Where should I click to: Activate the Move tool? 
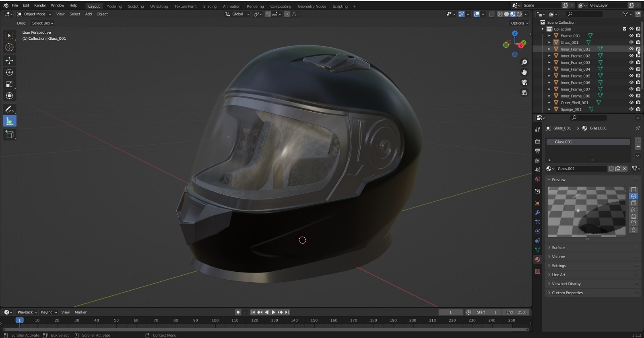tap(9, 61)
